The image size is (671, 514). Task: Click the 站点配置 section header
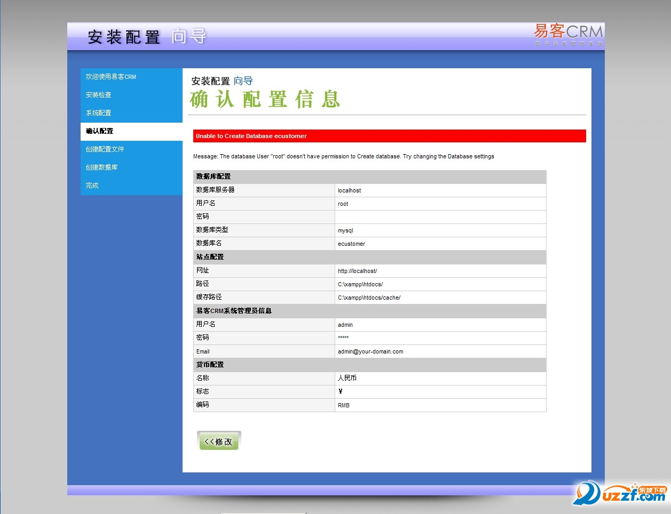coord(369,257)
